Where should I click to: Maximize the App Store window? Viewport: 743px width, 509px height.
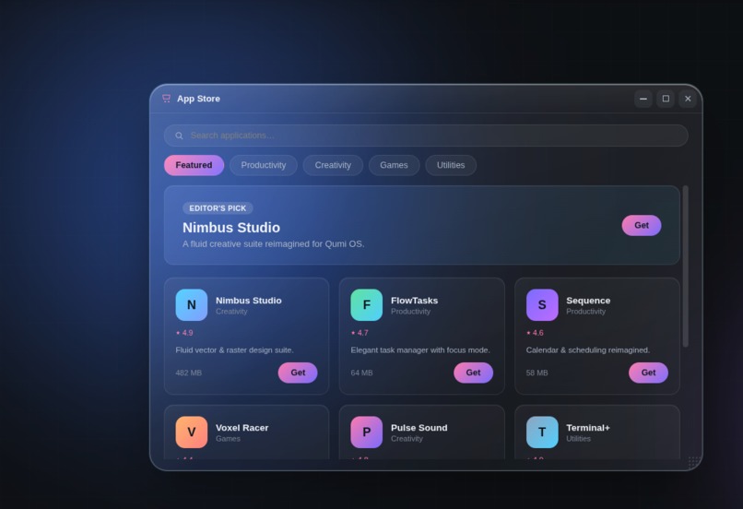click(666, 99)
